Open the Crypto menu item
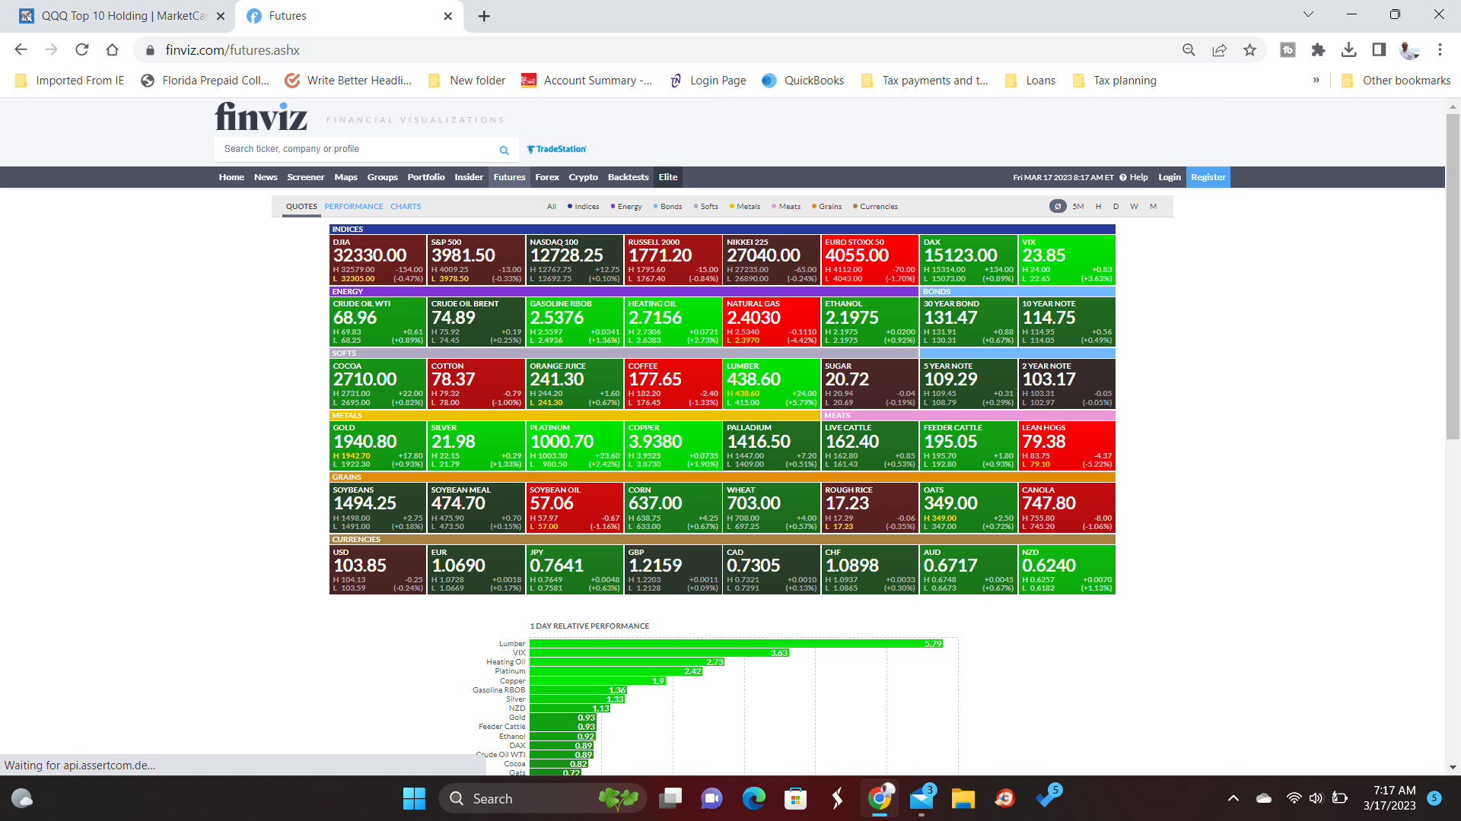Screen dimensions: 1461x821 [583, 177]
